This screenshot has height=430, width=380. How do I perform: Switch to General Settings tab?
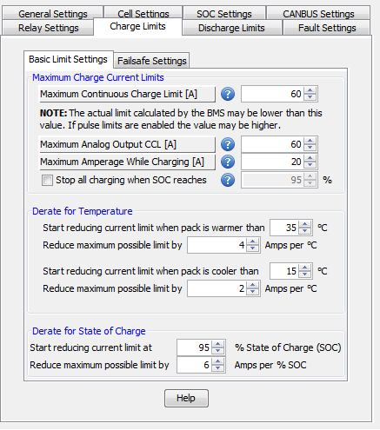[52, 14]
